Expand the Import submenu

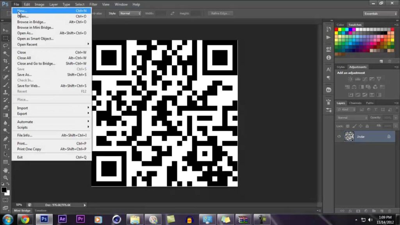tap(52, 108)
